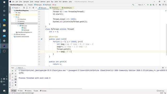Click the run breadcrumb in the navigation bar
Image resolution: width=167 pixels, height=94 pixels.
[54, 5]
